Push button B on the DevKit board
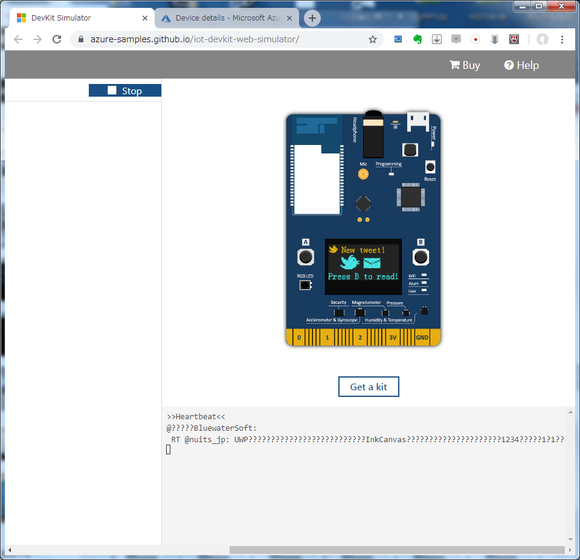 coord(420,257)
